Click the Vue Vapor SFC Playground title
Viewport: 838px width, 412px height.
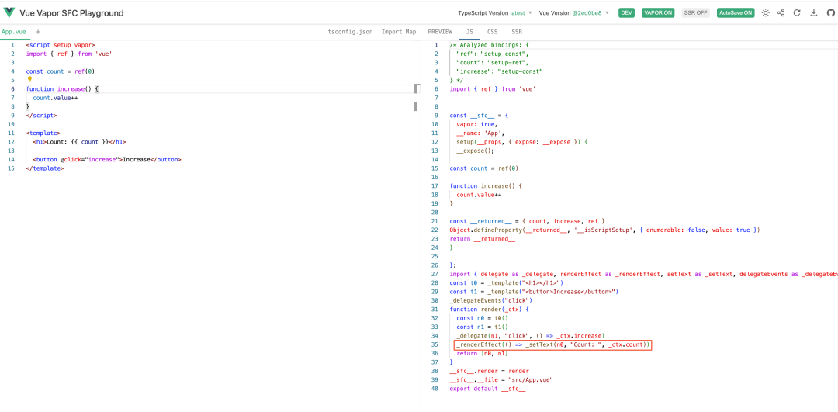(x=71, y=13)
